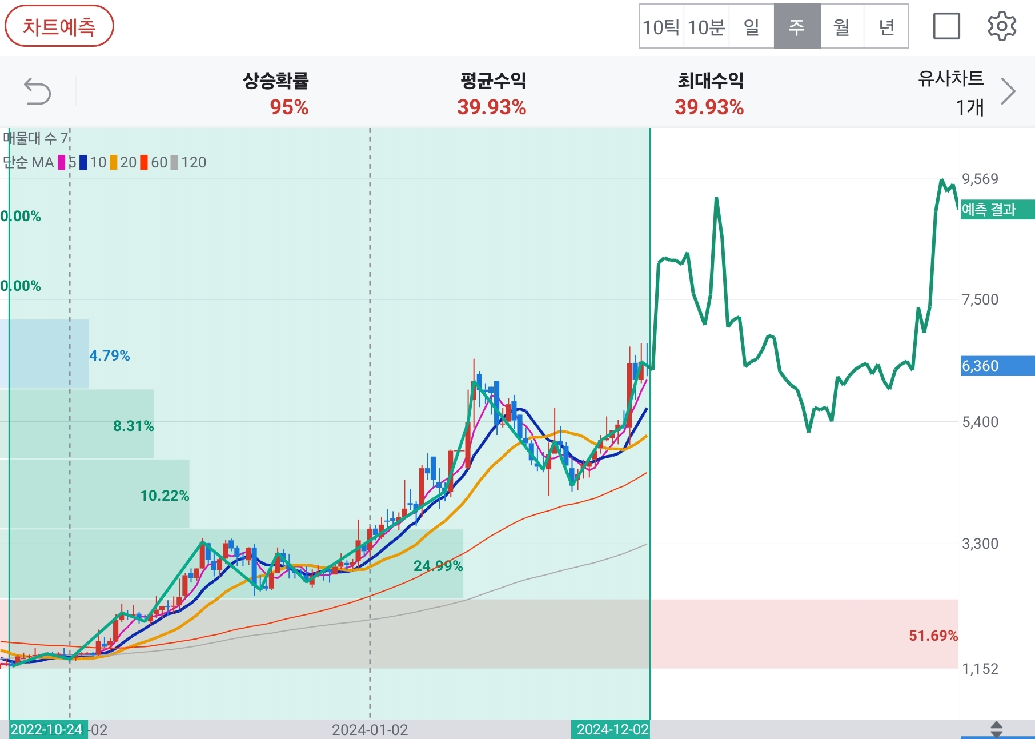Screen dimensions: 1035x739
Task: Tap the 차트예측 button
Action: click(59, 26)
